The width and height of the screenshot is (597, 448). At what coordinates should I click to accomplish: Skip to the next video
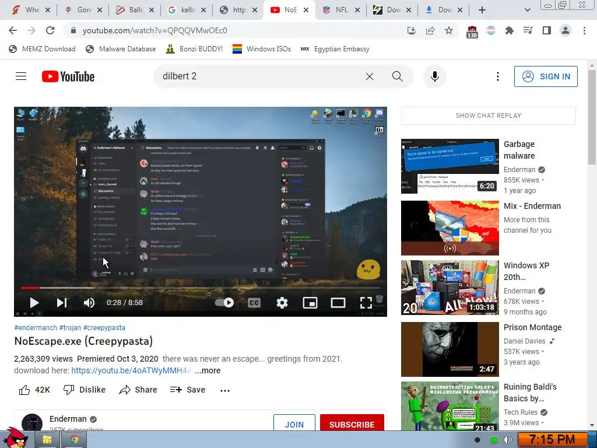(62, 303)
